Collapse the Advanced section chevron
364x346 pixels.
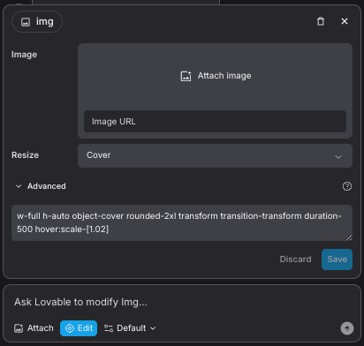click(x=19, y=186)
